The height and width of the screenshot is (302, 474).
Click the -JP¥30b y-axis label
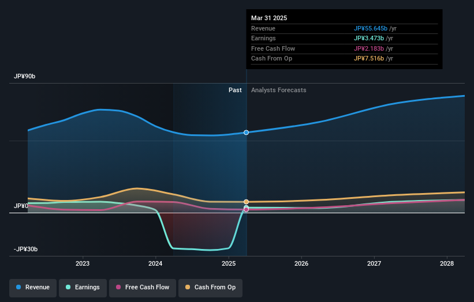tap(26, 249)
